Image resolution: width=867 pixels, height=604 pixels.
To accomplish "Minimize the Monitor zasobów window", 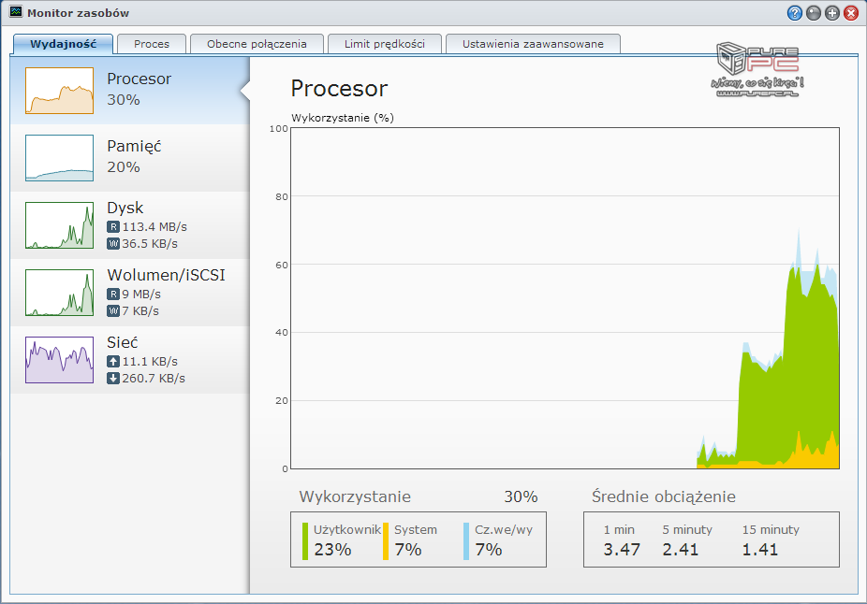I will tap(814, 13).
